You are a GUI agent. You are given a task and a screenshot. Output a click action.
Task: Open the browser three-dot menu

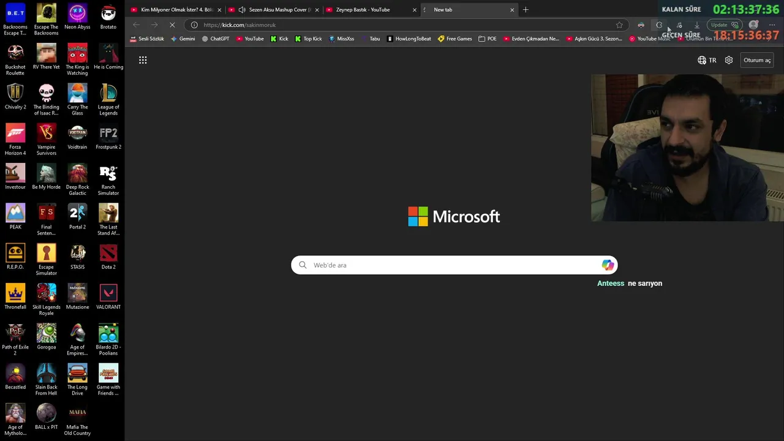pos(772,25)
